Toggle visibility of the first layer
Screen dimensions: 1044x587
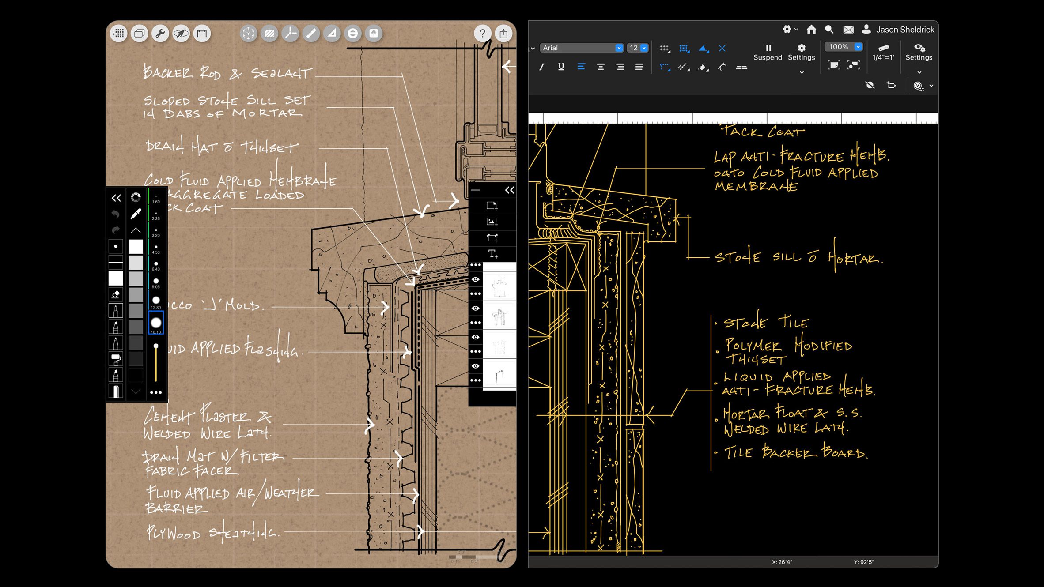tap(476, 279)
